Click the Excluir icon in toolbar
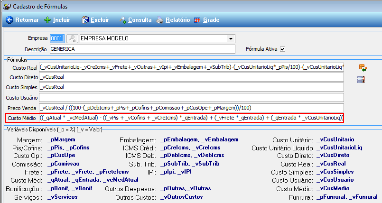The width and height of the screenshot is (382, 203). point(85,20)
